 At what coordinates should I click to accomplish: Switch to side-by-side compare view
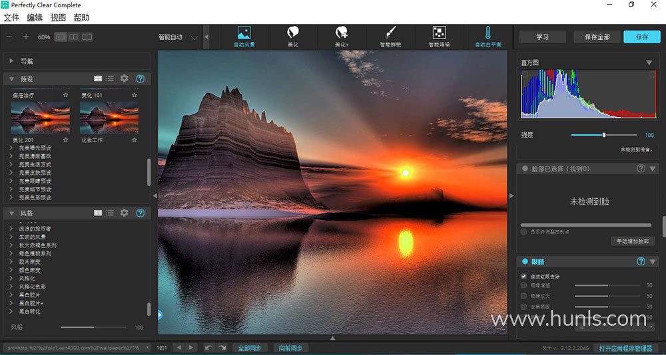(74, 37)
